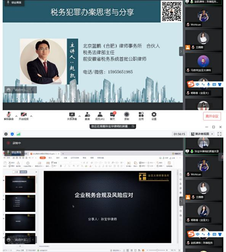Click the play-from-current slide circle icon in WPS
Image resolution: width=226 pixels, height=252 pixels.
point(28,163)
